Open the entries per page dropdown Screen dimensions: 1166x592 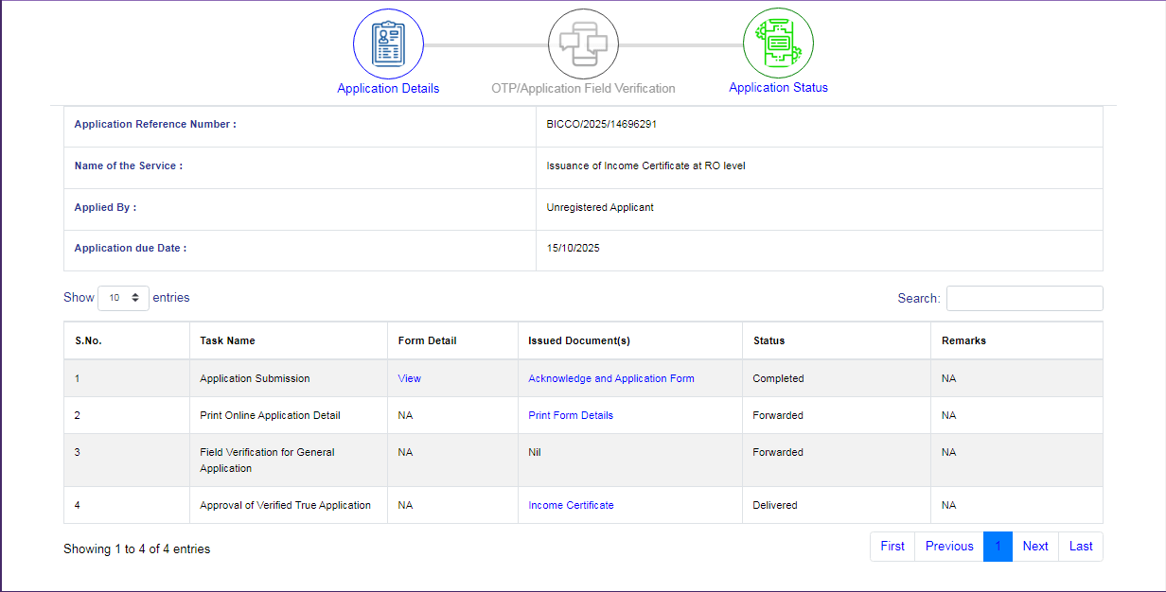tap(123, 298)
